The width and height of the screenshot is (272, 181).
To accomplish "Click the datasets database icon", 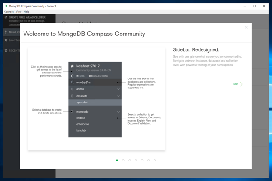I will pyautogui.click(x=73, y=96).
